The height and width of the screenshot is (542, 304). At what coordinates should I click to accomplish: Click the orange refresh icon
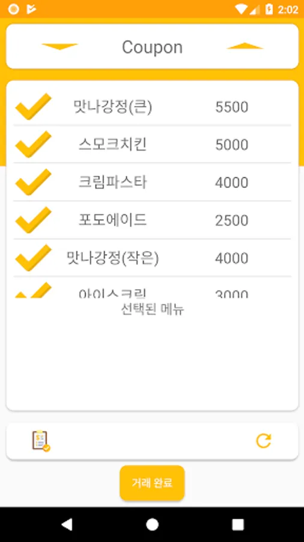pyautogui.click(x=263, y=441)
